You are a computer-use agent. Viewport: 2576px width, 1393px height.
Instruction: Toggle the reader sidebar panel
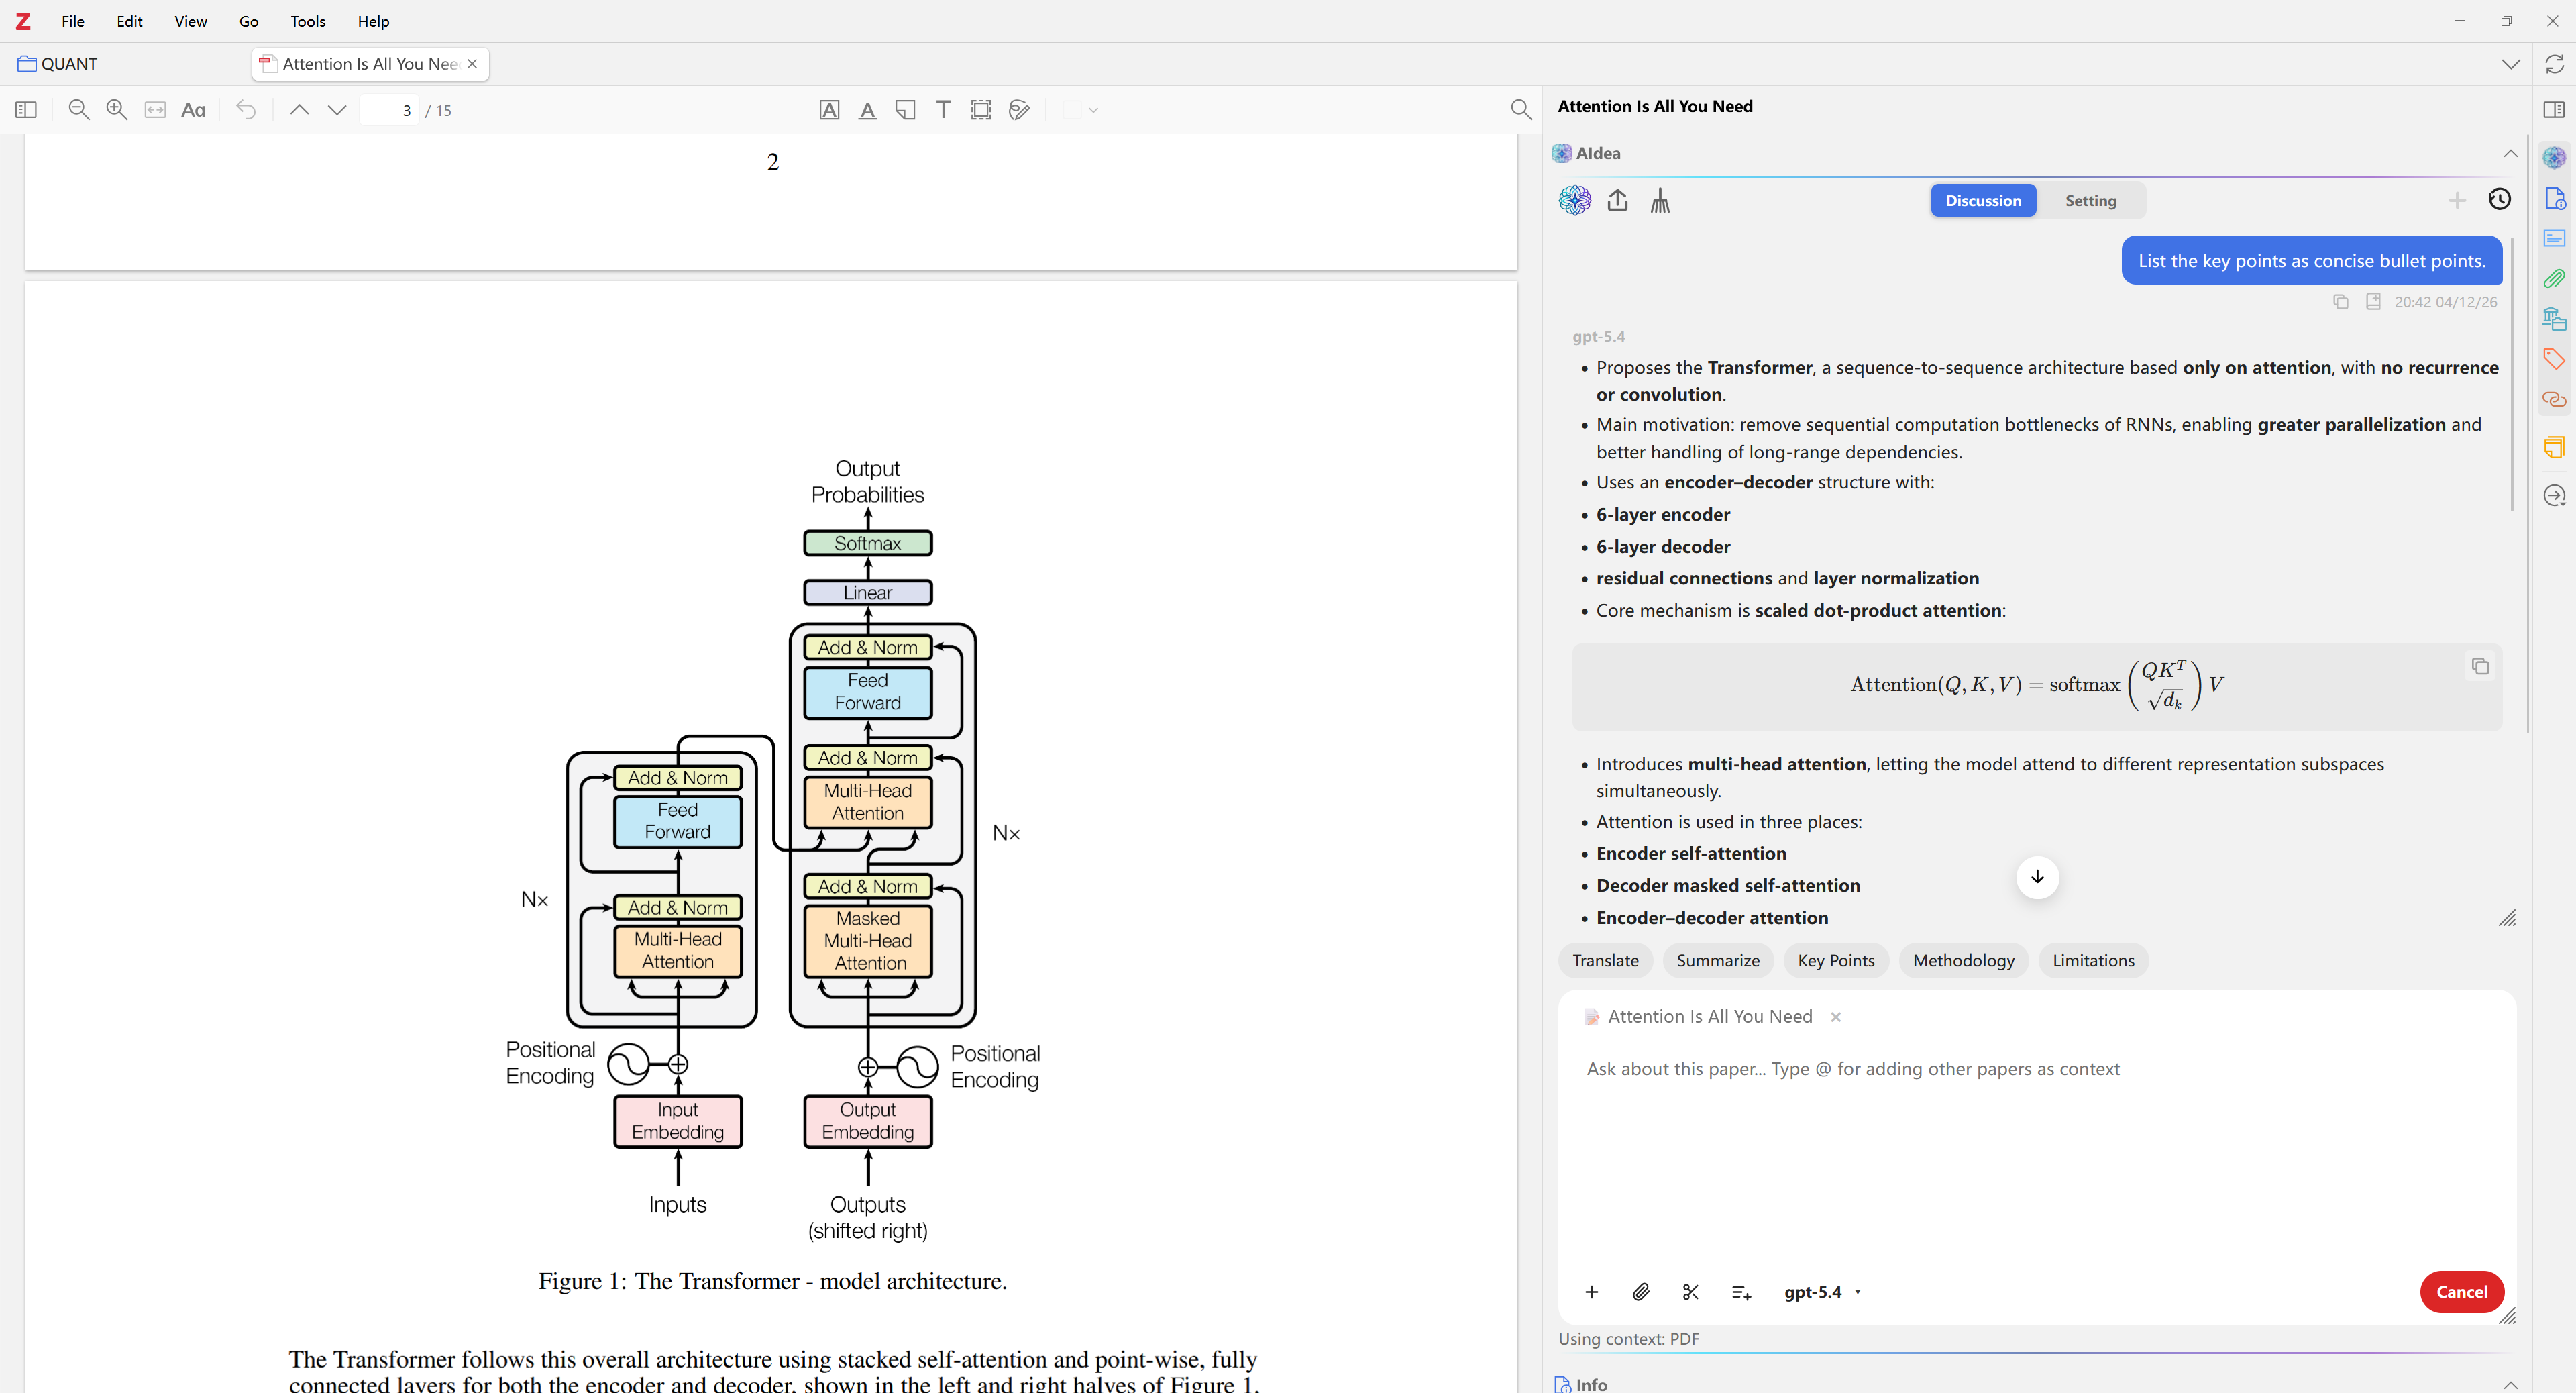(x=26, y=110)
